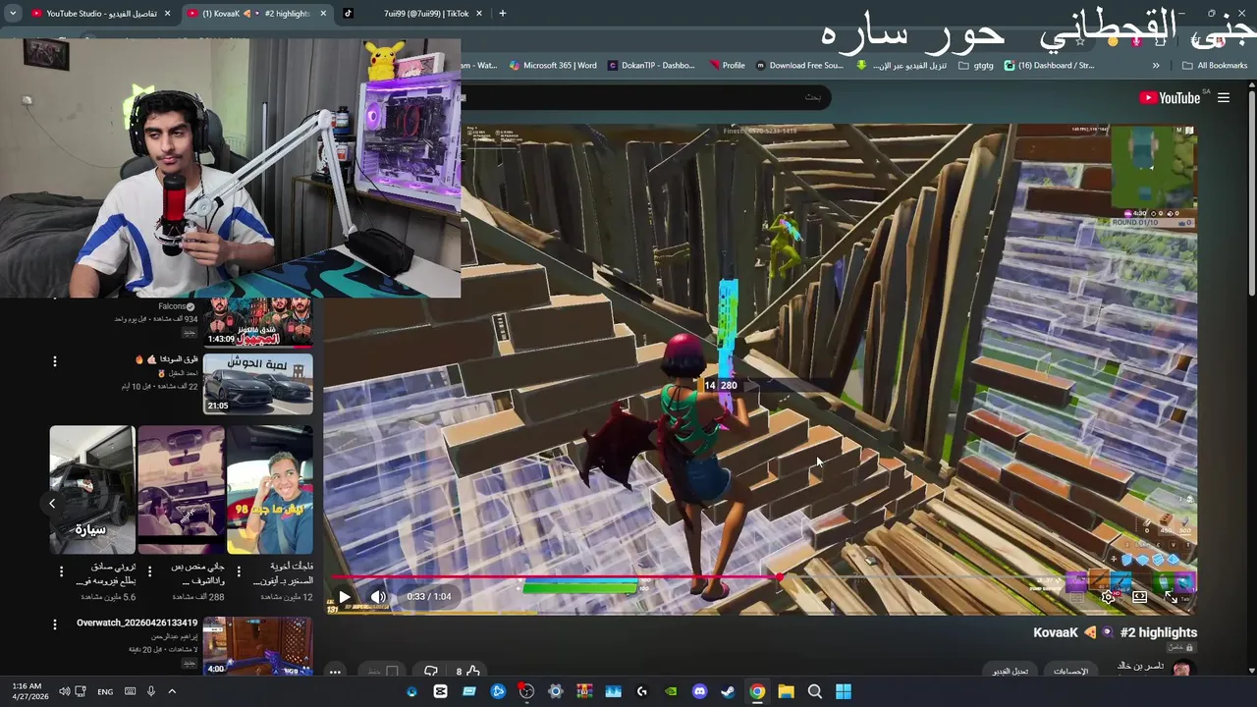The width and height of the screenshot is (1257, 707).
Task: Open options for the 288 thousand Short
Action: click(149, 571)
